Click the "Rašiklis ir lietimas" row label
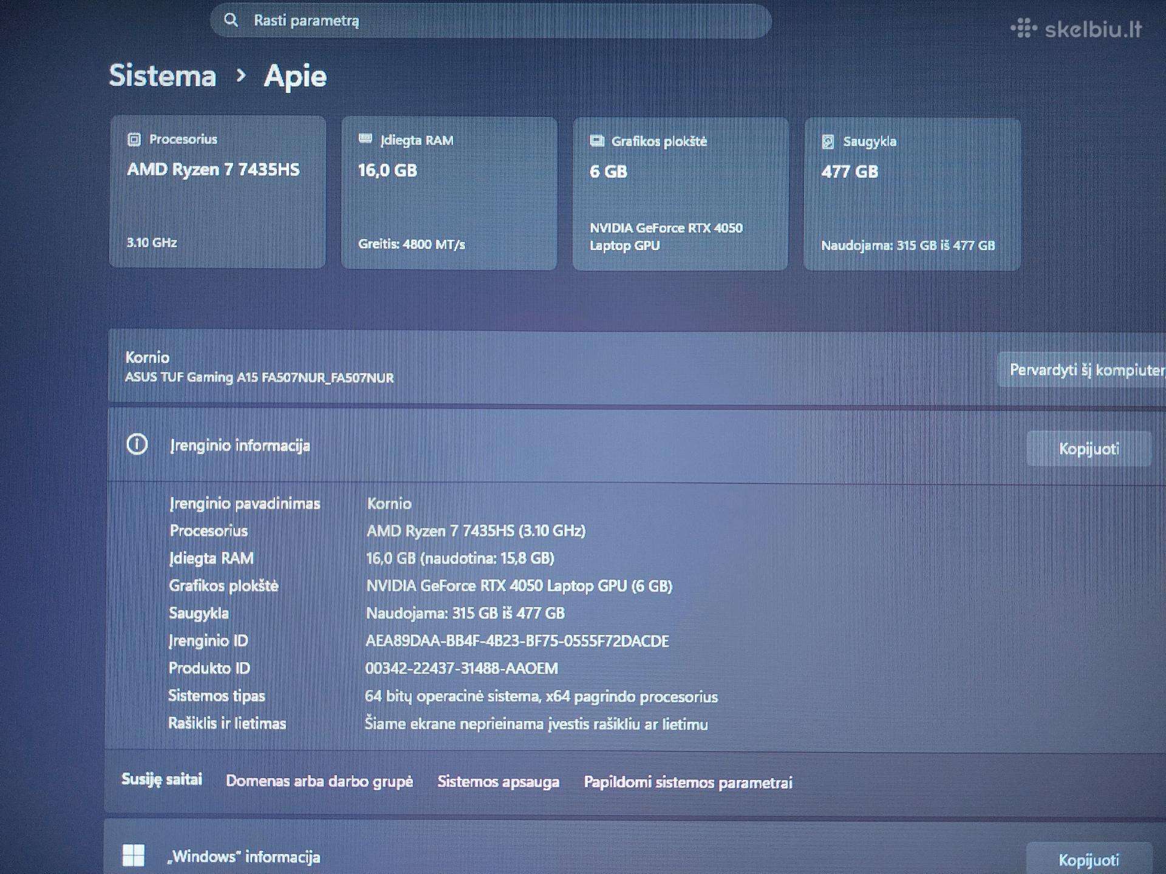This screenshot has width=1166, height=874. coord(227,723)
